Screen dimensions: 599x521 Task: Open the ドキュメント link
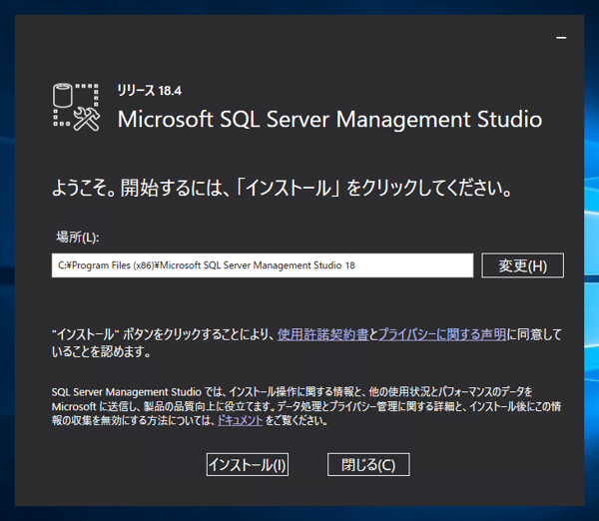click(x=240, y=420)
